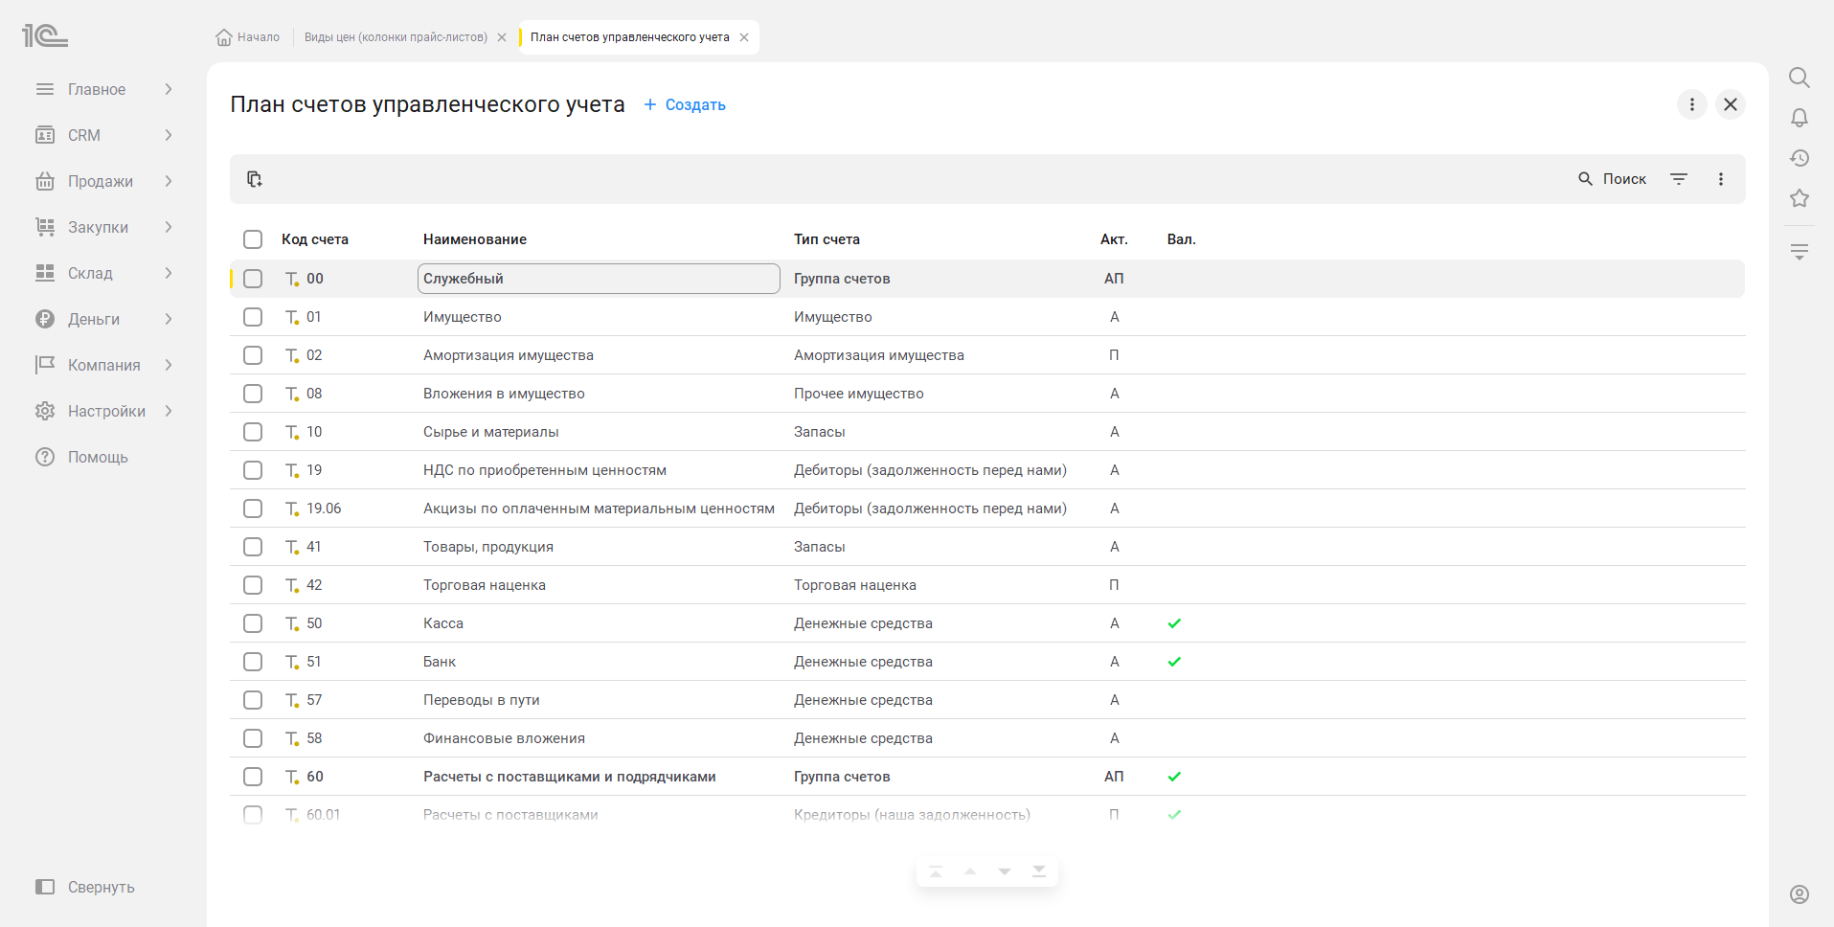Jump to last row arrow
The width and height of the screenshot is (1834, 927).
click(1039, 871)
